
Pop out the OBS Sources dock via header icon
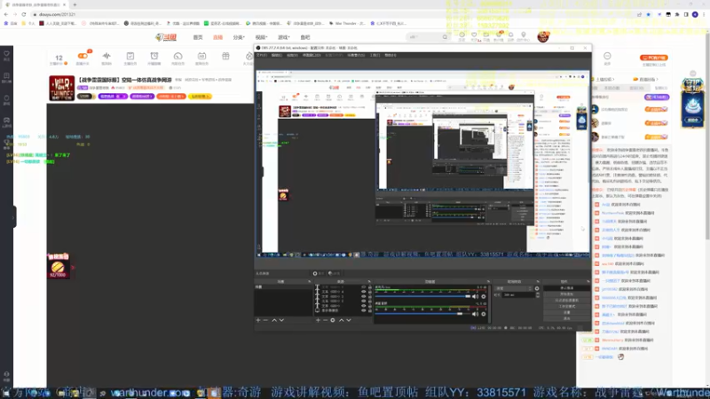point(369,281)
